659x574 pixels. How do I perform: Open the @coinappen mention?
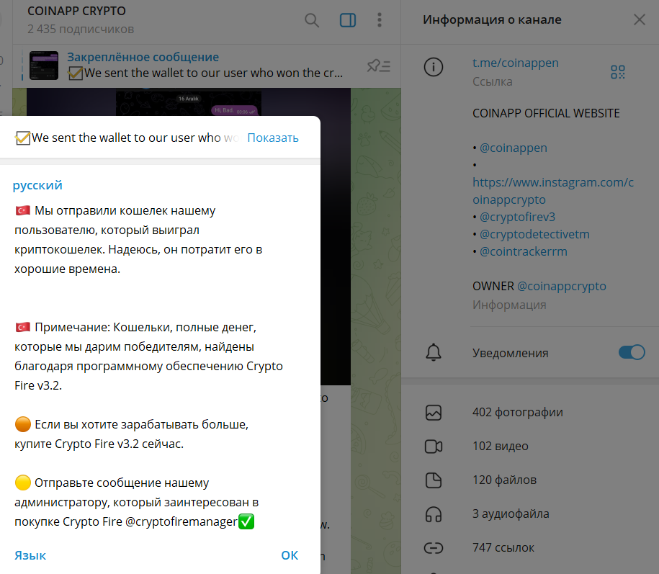[514, 148]
